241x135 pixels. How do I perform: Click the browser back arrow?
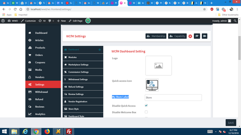tap(4, 9)
